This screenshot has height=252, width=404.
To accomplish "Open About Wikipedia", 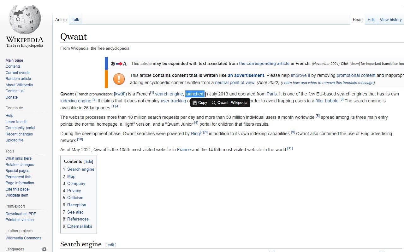I will point(19,85).
